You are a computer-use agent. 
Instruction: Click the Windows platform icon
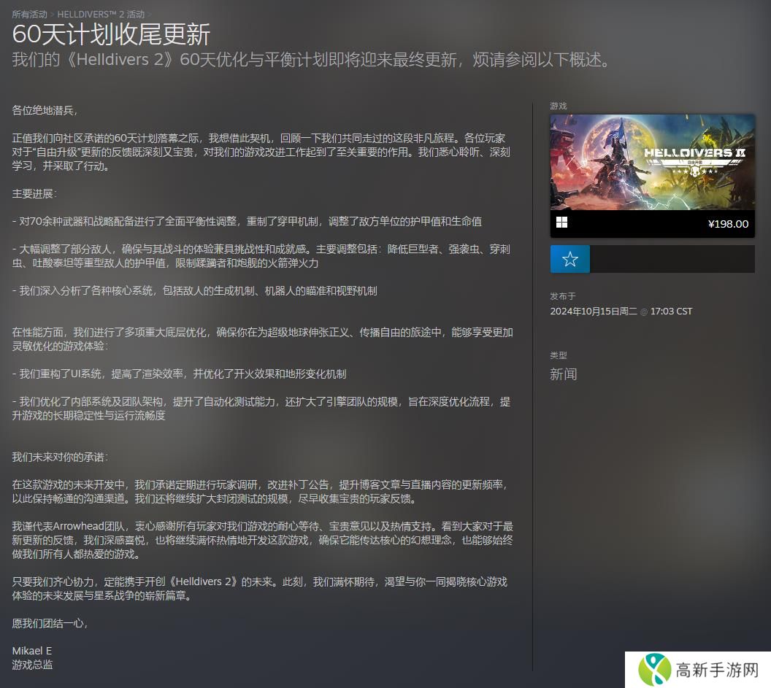[x=561, y=223]
